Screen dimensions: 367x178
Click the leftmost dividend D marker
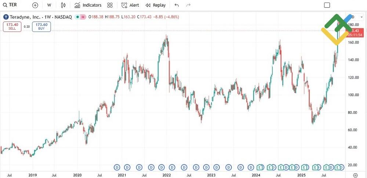[117, 167]
